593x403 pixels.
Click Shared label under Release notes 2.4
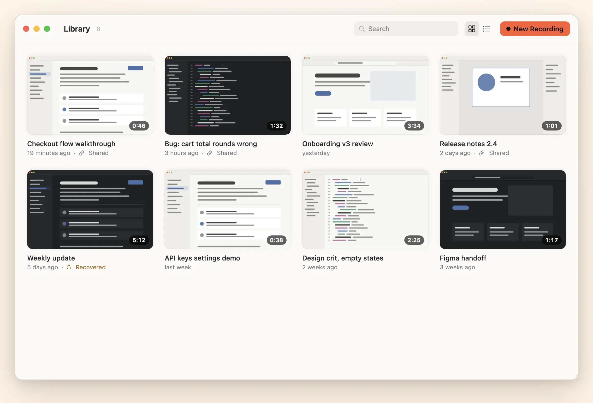499,153
